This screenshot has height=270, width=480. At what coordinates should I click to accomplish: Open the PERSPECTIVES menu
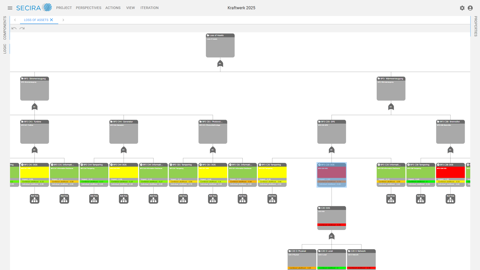click(x=88, y=8)
